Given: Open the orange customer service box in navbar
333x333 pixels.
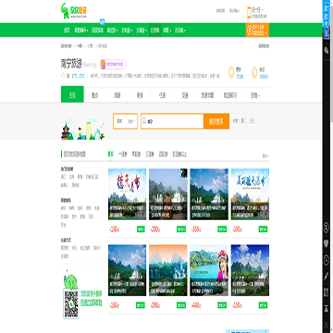Looking at the screenshot, I should click(257, 30).
